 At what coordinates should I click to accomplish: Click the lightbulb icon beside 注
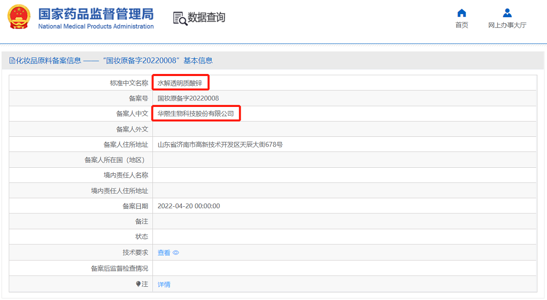pyautogui.click(x=138, y=284)
